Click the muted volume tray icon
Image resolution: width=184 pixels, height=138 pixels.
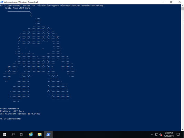coord(161,135)
